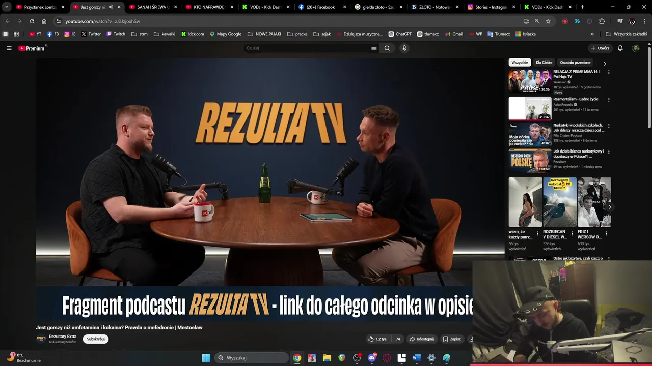Open options menu for Rasmentalism video
Image resolution: width=652 pixels, height=366 pixels.
(x=609, y=100)
